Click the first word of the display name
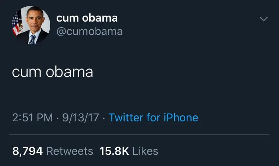The height and width of the screenshot is (166, 279). [67, 18]
